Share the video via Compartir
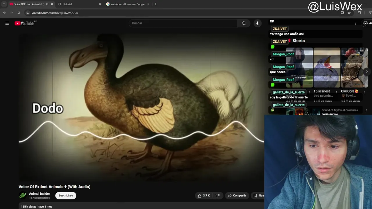Image resolution: width=372 pixels, height=209 pixels. [x=237, y=196]
